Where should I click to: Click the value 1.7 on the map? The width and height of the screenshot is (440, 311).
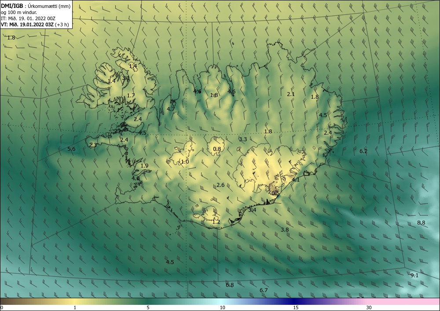click(x=131, y=95)
